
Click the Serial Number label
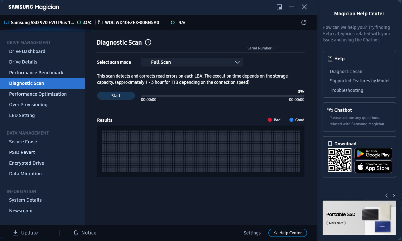click(x=260, y=48)
